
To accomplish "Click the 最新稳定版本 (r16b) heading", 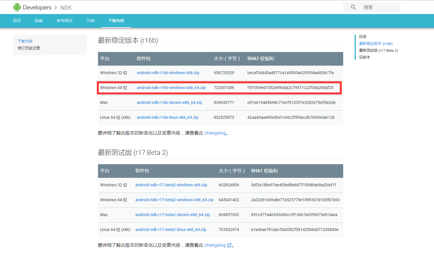I will [x=128, y=40].
